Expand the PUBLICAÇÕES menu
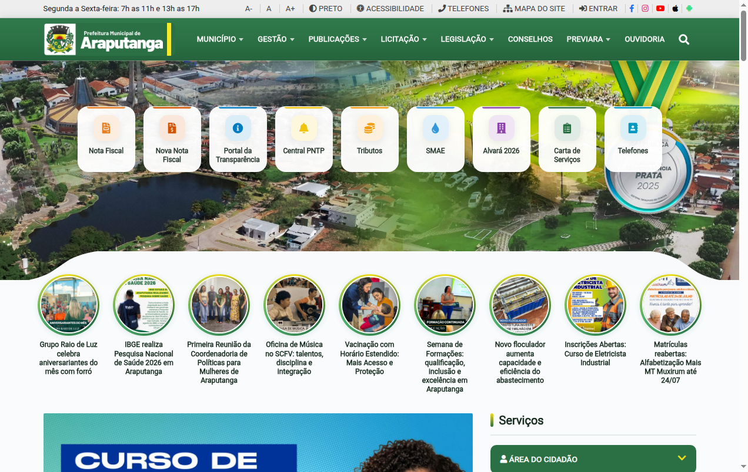Screen dimensions: 748x472 [x=338, y=39]
